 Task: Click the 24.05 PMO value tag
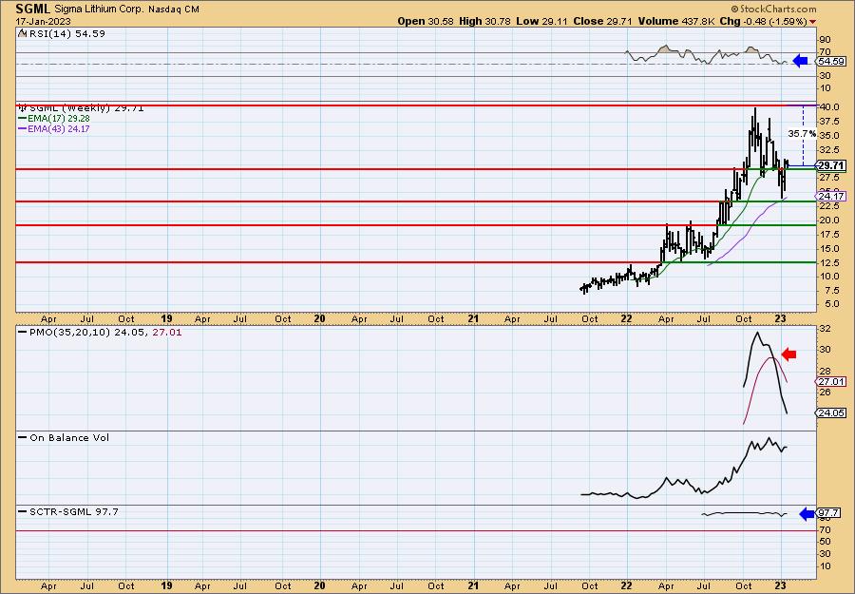[x=831, y=412]
